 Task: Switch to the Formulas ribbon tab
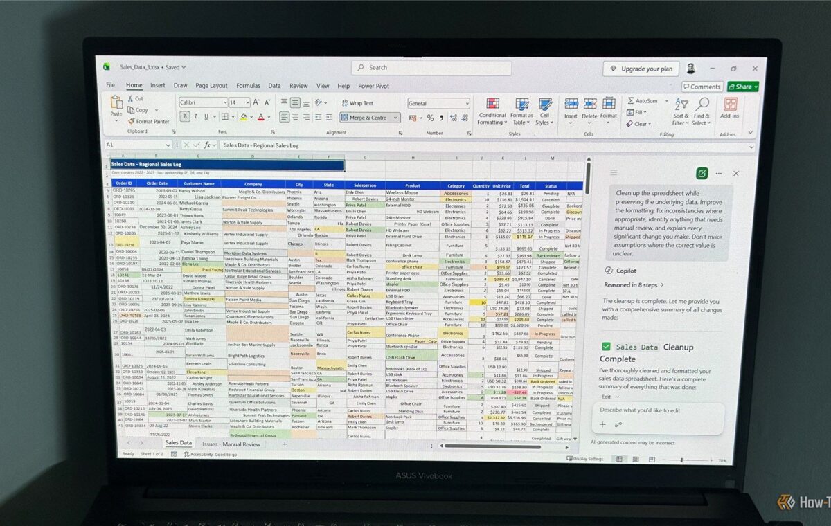pos(248,86)
